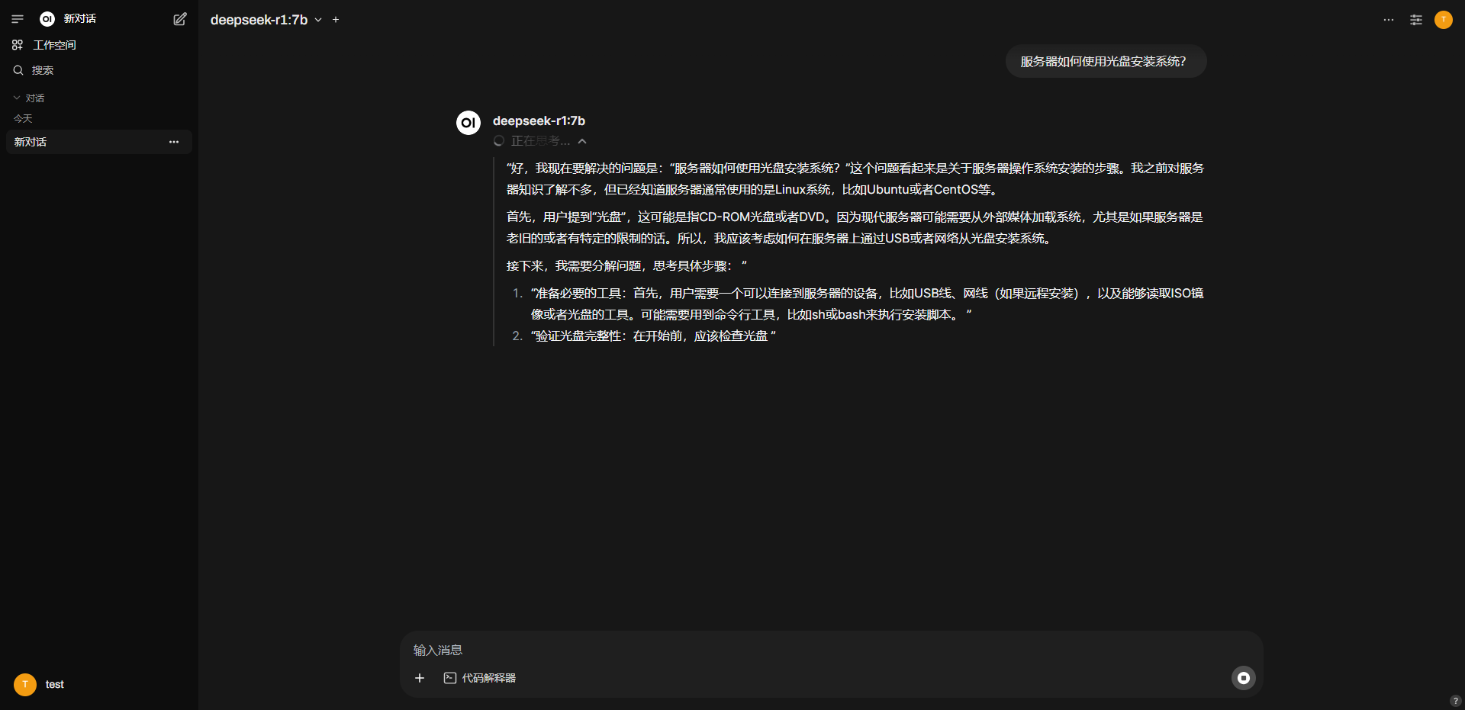Open the help question mark button
Image resolution: width=1465 pixels, height=710 pixels.
click(x=1455, y=701)
